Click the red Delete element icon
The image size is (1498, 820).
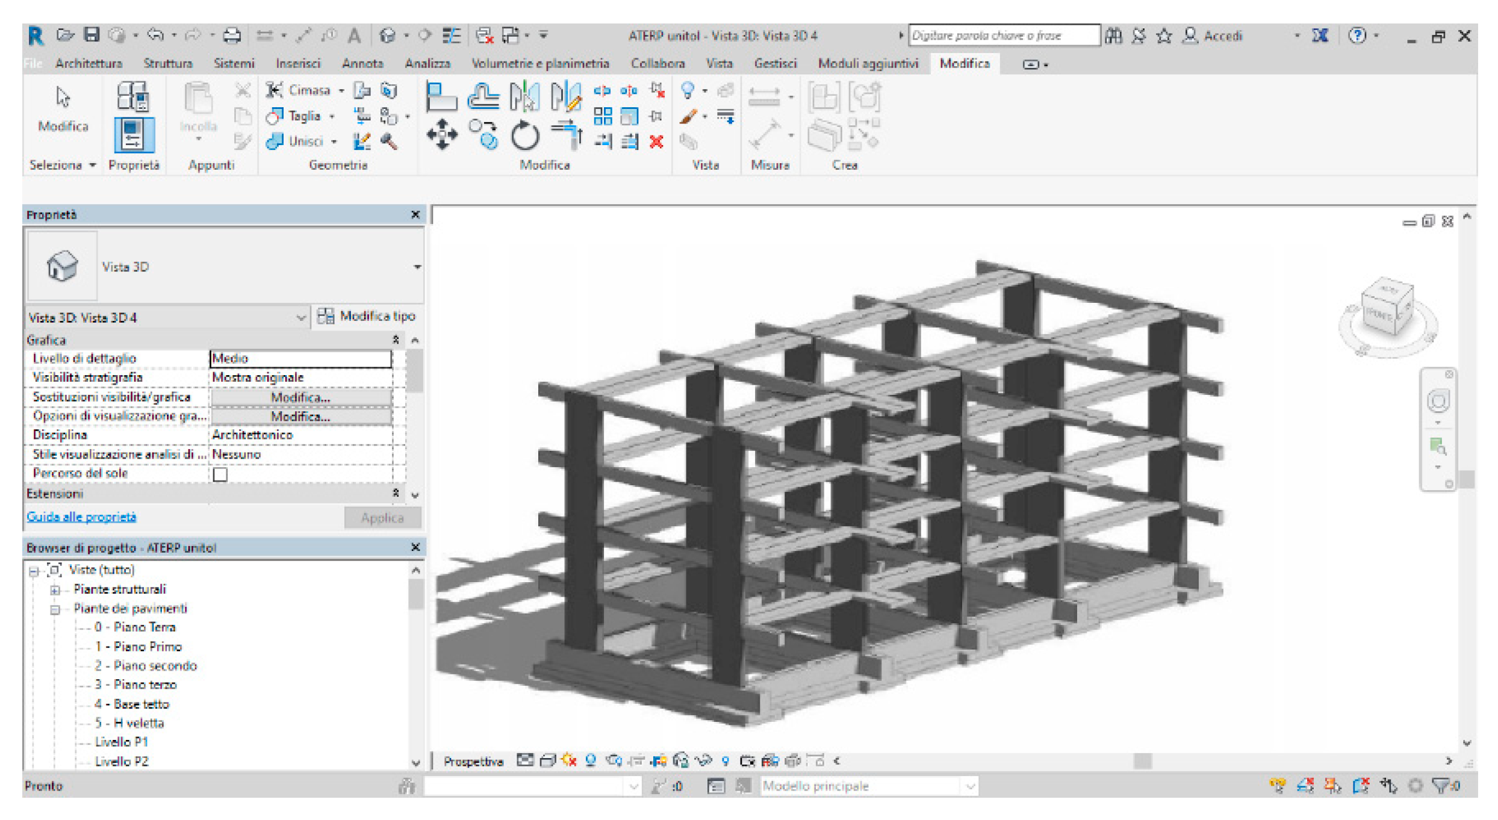(x=656, y=142)
